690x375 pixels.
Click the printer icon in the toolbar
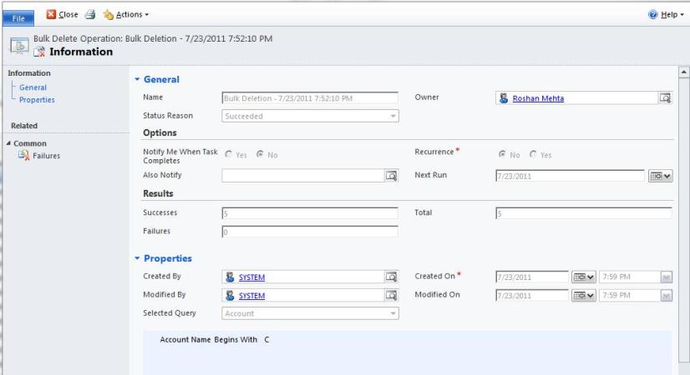point(89,15)
